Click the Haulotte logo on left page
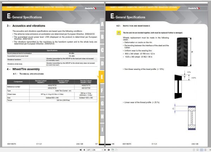 tap(91, 8)
